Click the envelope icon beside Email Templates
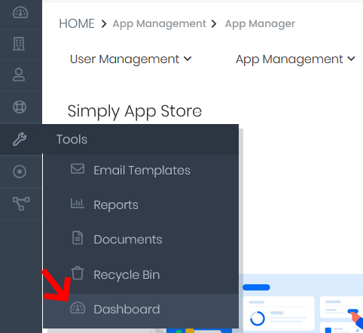The width and height of the screenshot is (363, 333). [78, 168]
